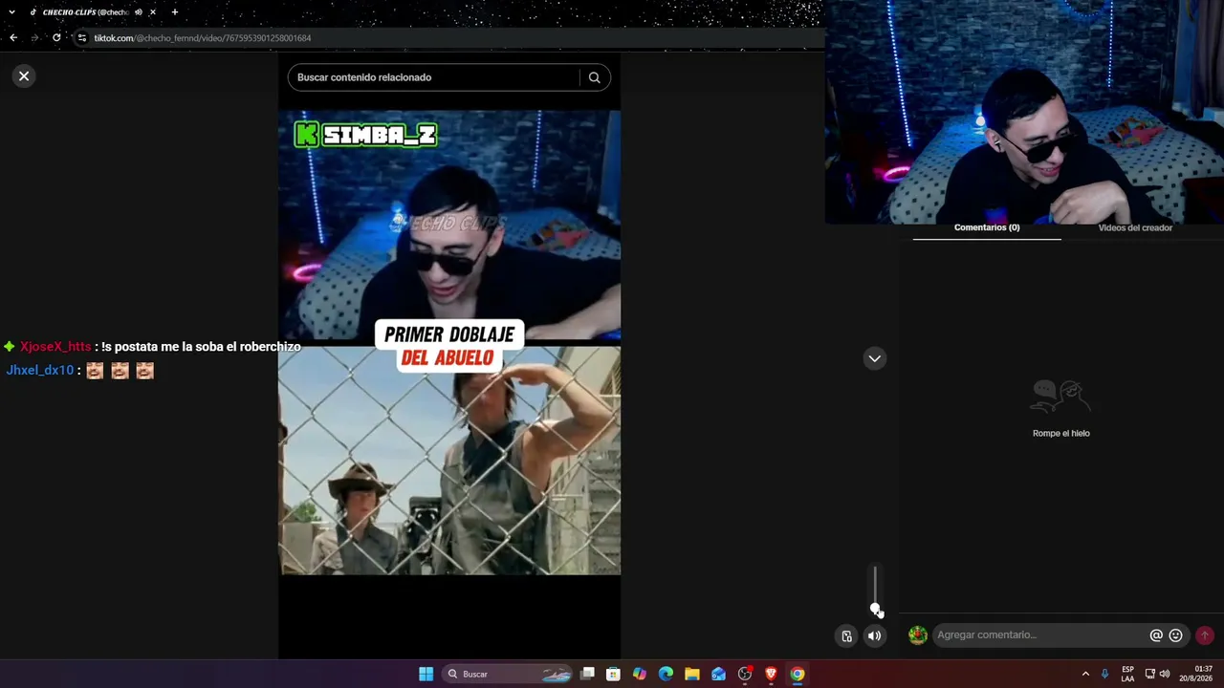Open the Windows Start menu
1224x688 pixels.
[426, 674]
